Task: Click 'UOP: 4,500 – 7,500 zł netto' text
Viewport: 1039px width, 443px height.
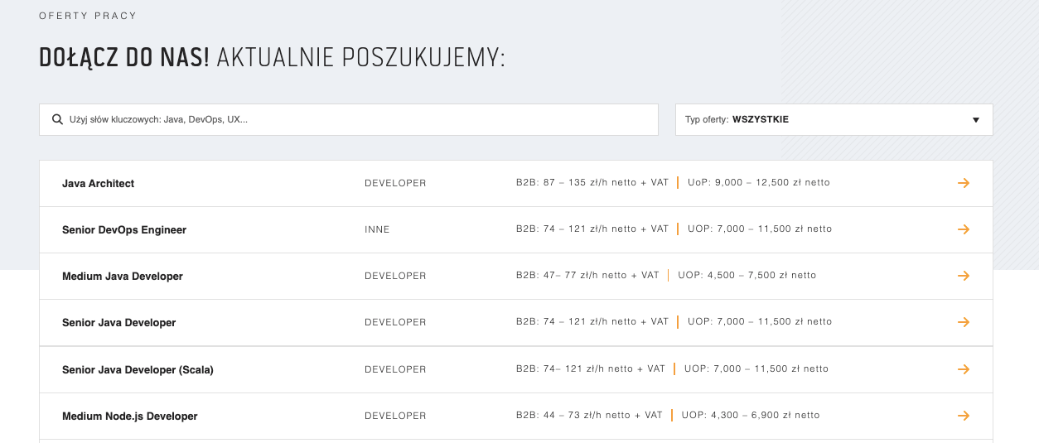Action: [747, 275]
